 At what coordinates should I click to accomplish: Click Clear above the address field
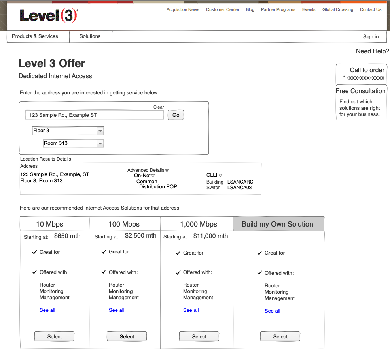[158, 107]
